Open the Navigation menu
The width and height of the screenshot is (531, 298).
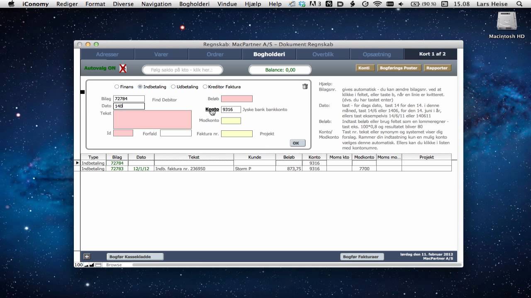pyautogui.click(x=156, y=4)
